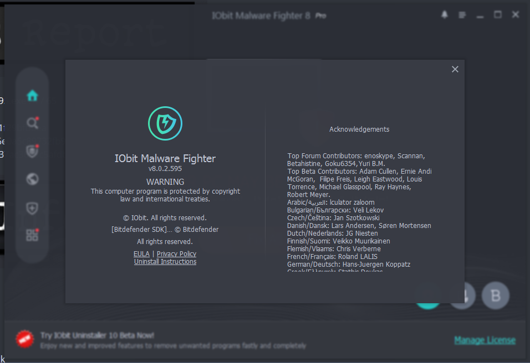This screenshot has height=363, width=530.
Task: Close the About dialog
Action: click(455, 69)
